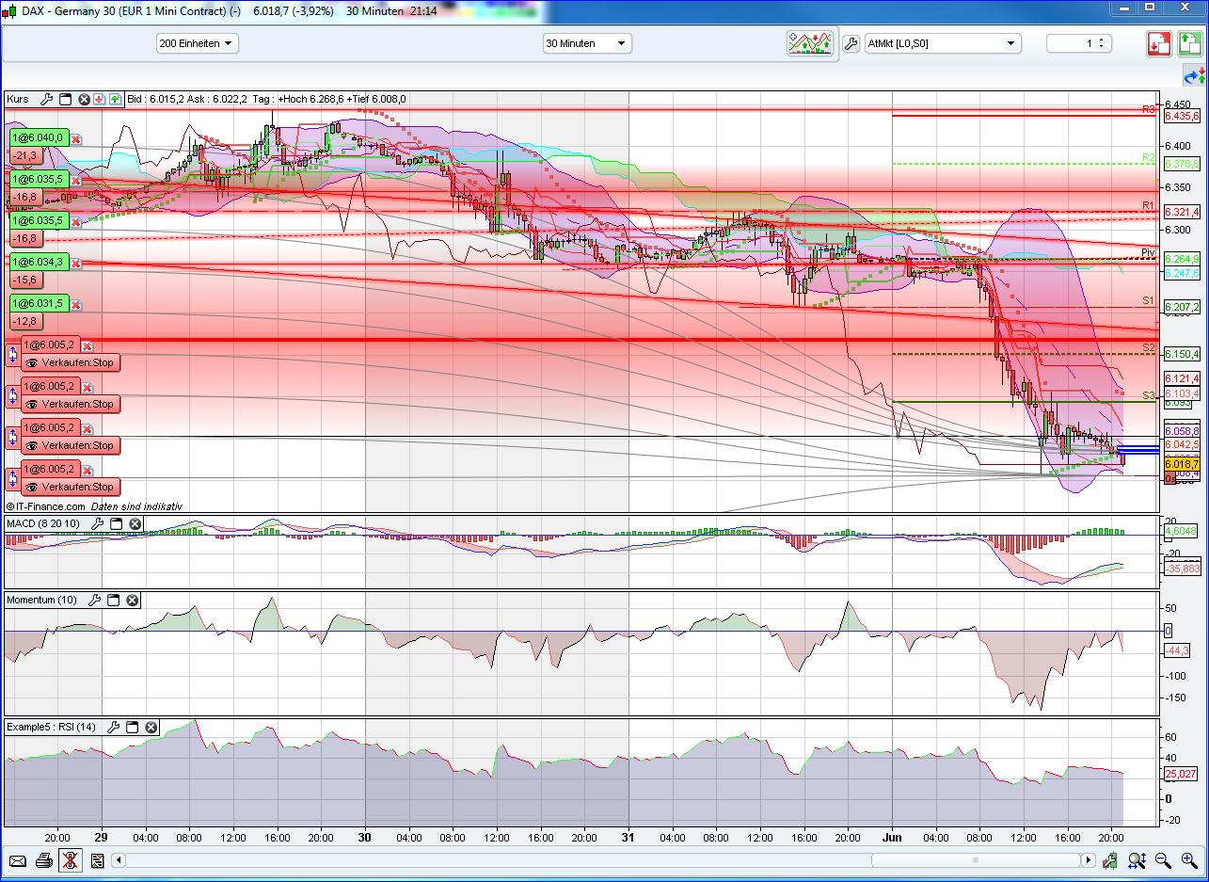Toggle the crossed-out cursor tool icon
The width and height of the screenshot is (1209, 882).
(x=71, y=860)
